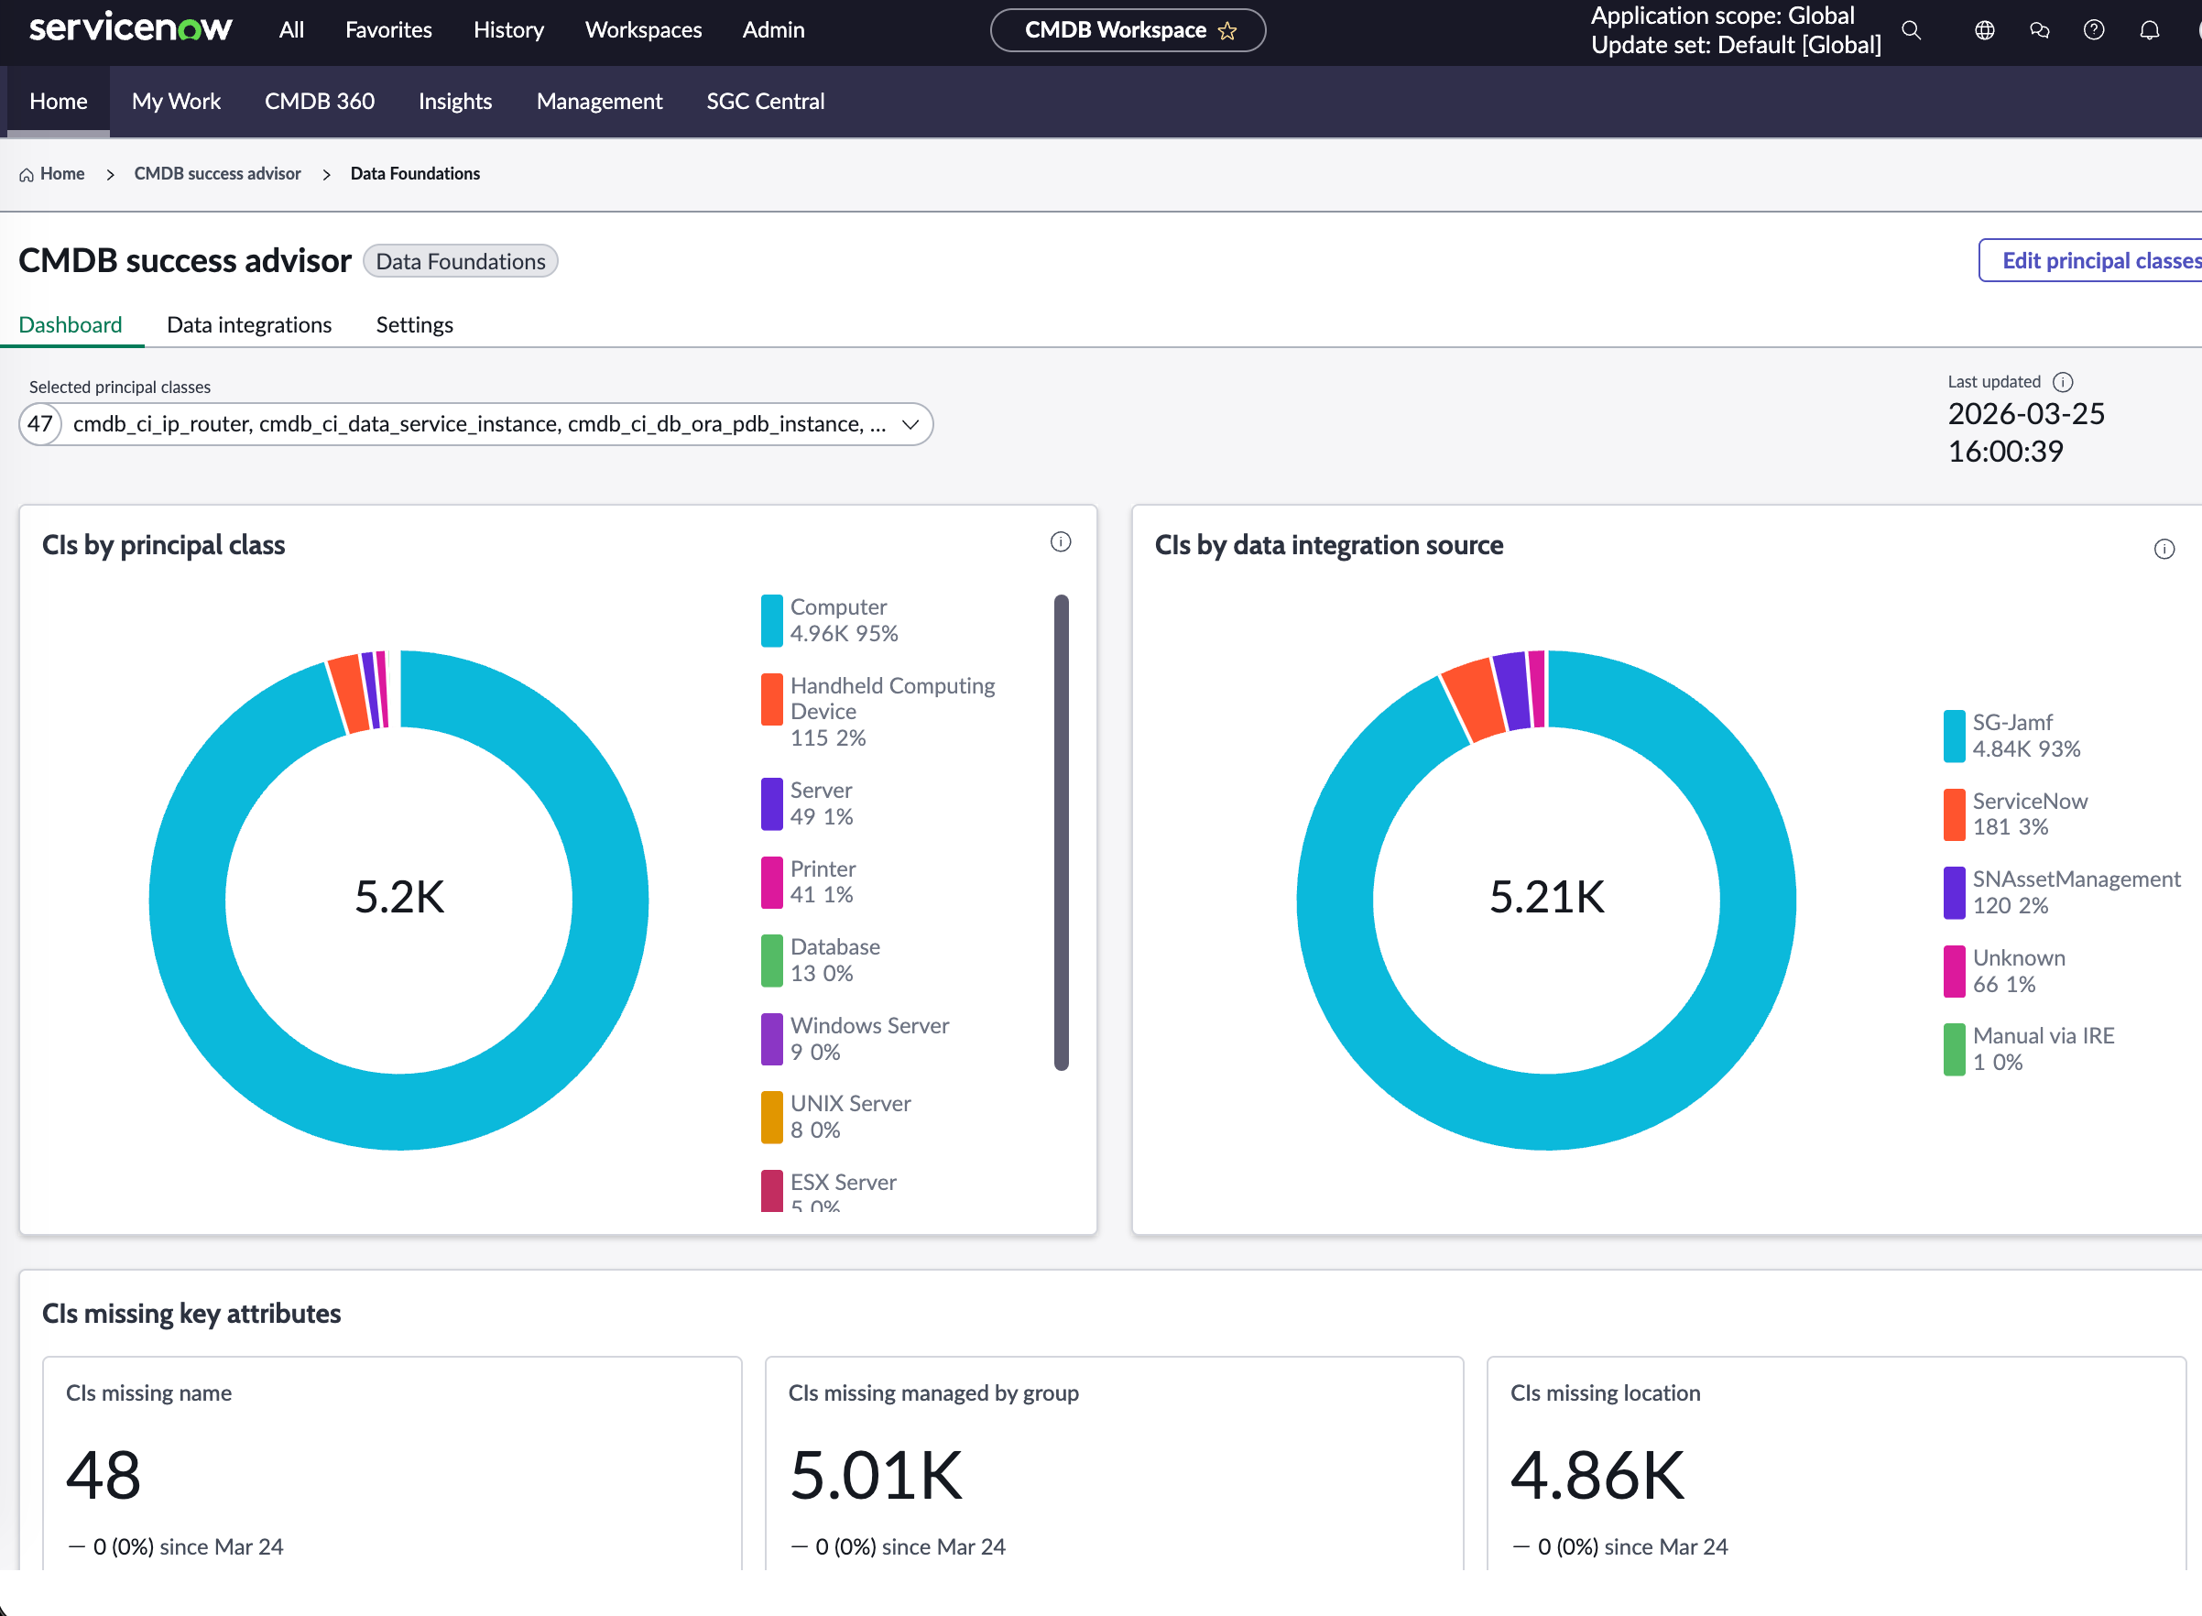Click the Printer legend swatch
The height and width of the screenshot is (1616, 2202).
pyautogui.click(x=771, y=881)
